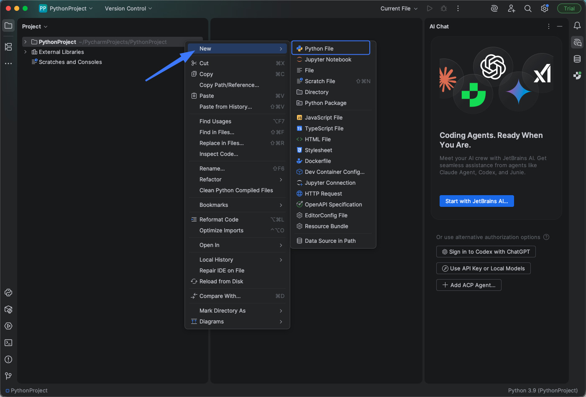Click Python 3.9 interpreter in status bar
Viewport: 586px width, 397px height.
pos(542,390)
